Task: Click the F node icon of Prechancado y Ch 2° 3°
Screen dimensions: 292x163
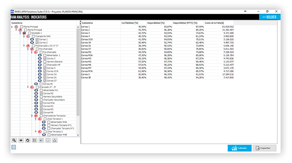Action: point(28,46)
